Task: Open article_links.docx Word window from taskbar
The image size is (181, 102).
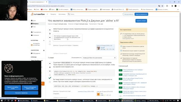Action: coord(75,101)
